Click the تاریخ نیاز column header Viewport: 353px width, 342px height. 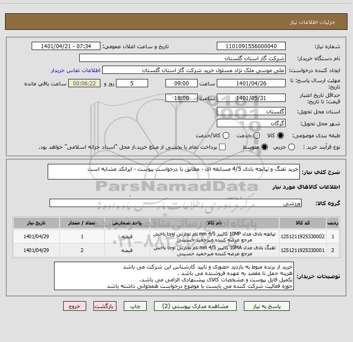[x=36, y=223]
